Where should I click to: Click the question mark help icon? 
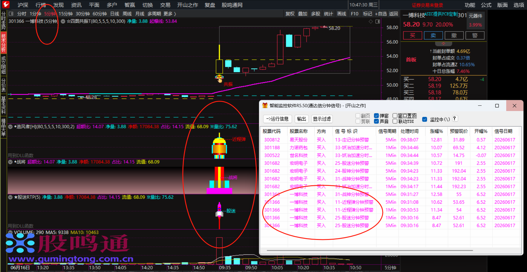(x=454, y=118)
